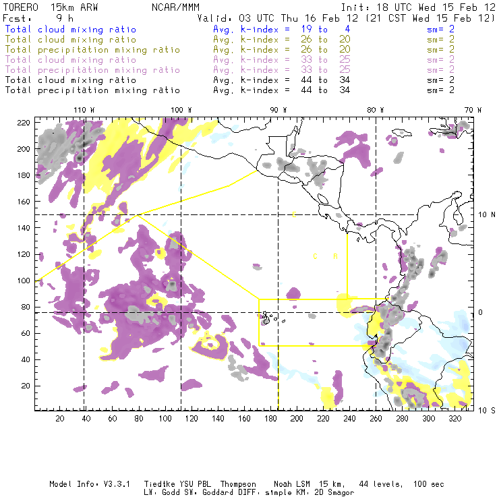The height and width of the screenshot is (499, 499).
Task: Click the yellow 'C' marker on the map
Action: (315, 256)
